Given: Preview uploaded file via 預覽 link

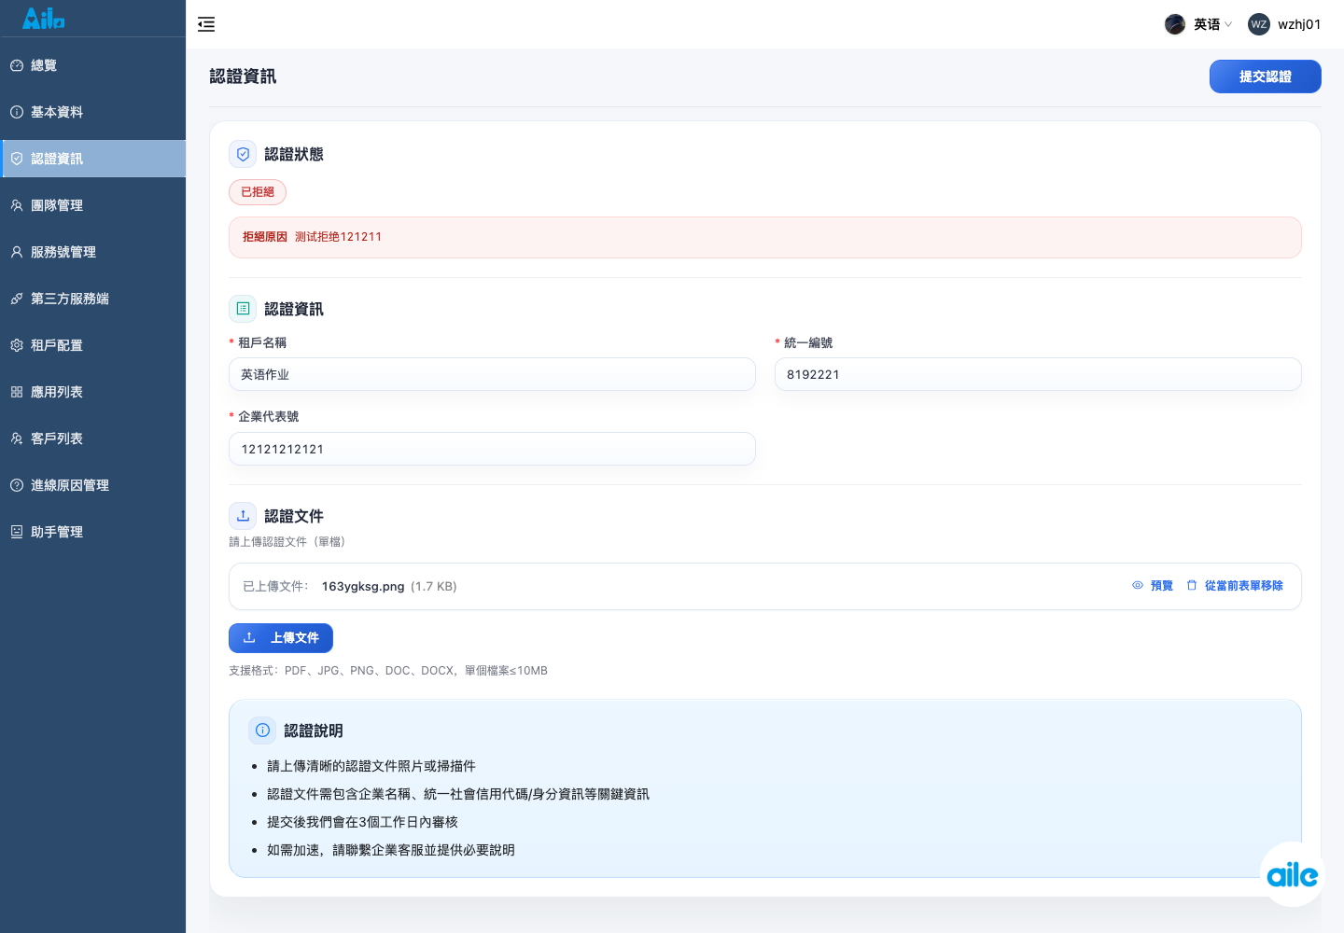Looking at the screenshot, I should pyautogui.click(x=1153, y=586).
